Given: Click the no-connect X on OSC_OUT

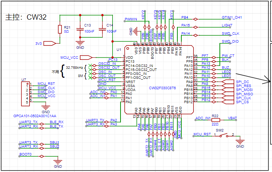Looking at the screenshot, I should click(x=90, y=78).
